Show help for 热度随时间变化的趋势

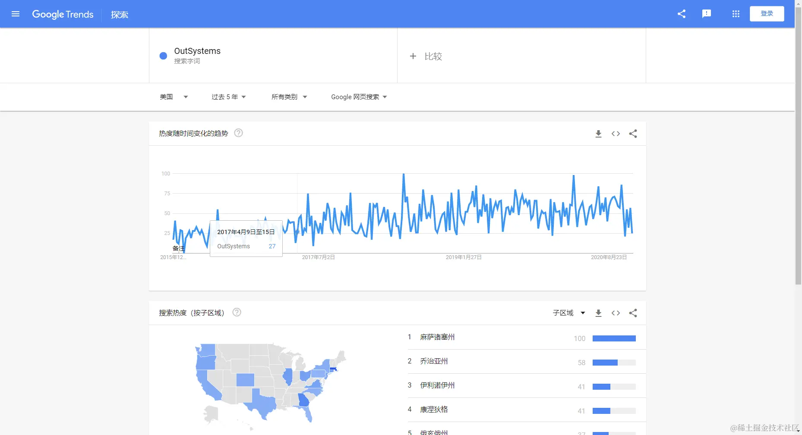tap(238, 133)
